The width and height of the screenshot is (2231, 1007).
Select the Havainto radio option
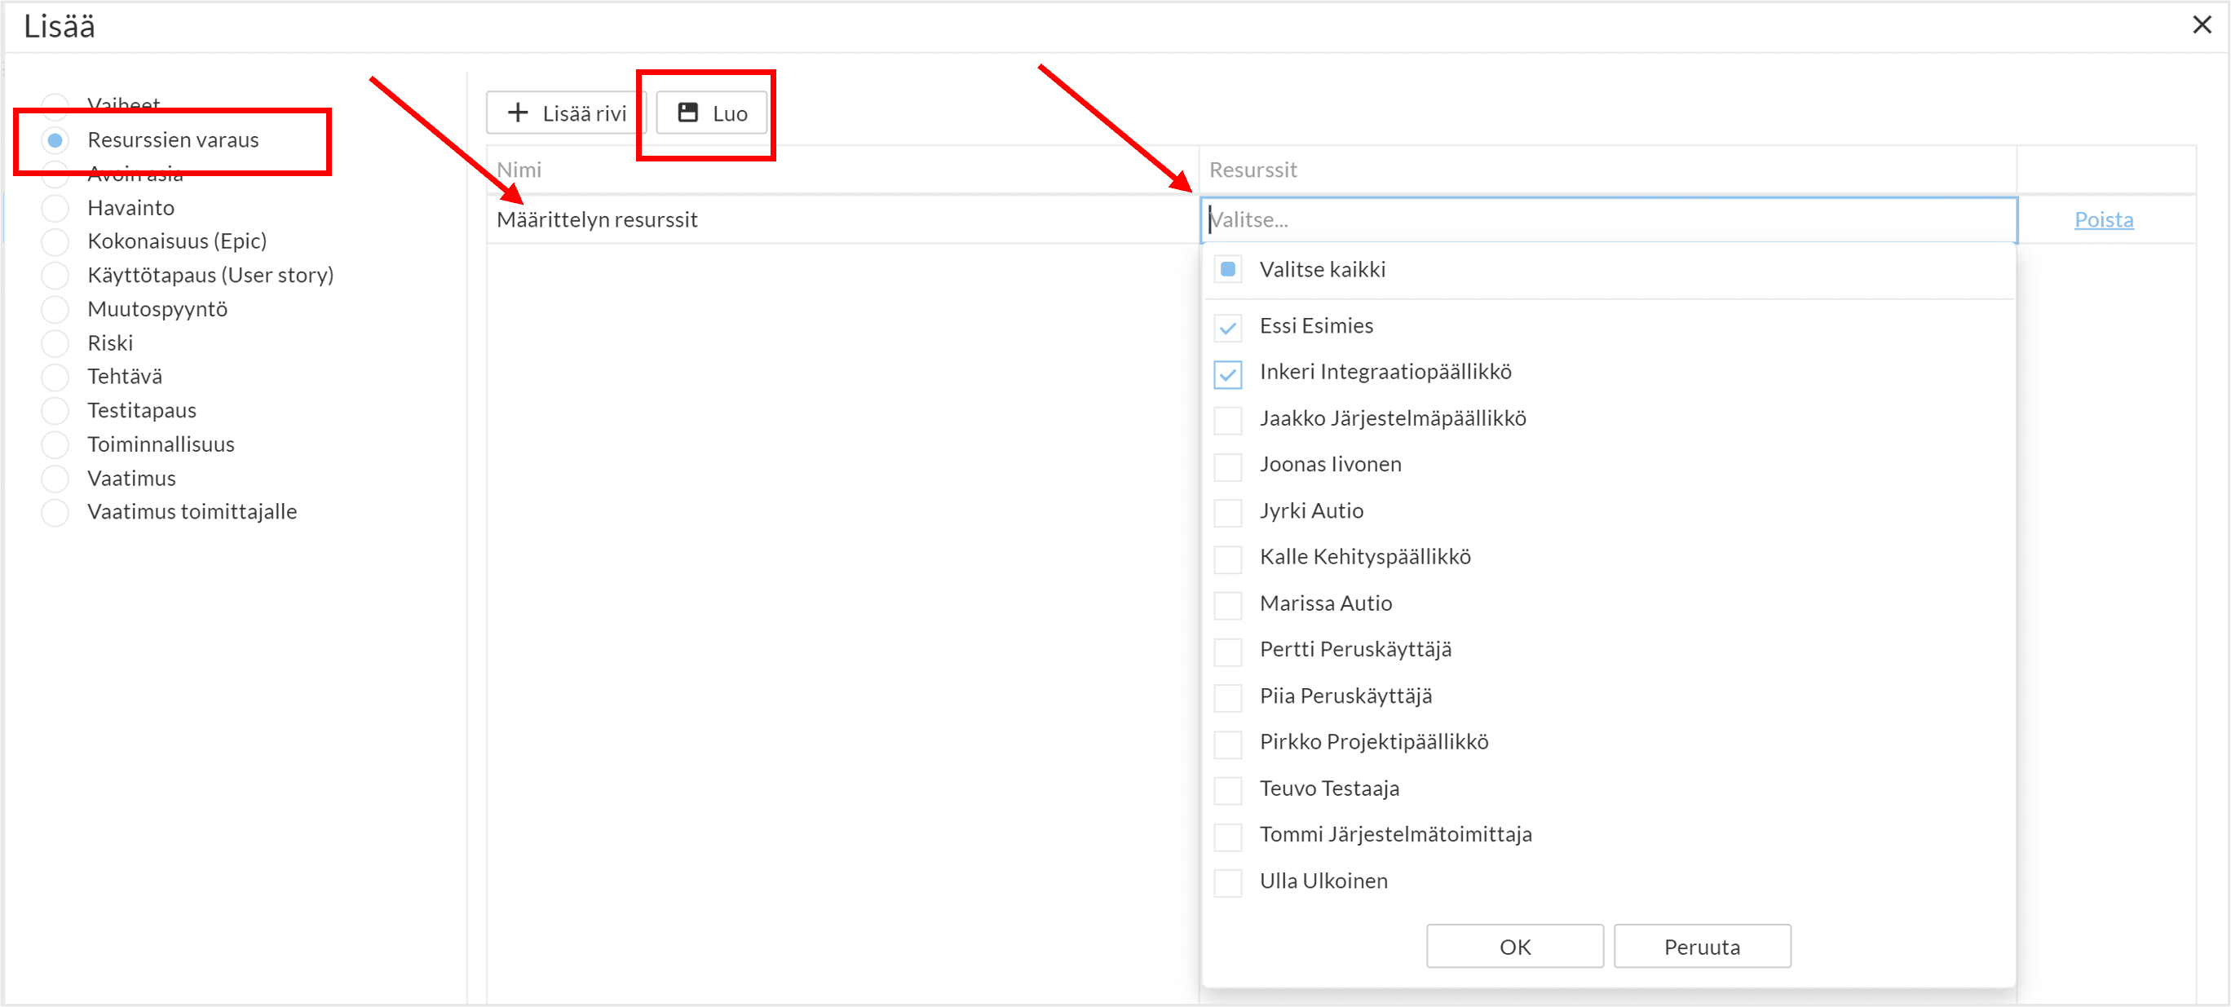(55, 208)
